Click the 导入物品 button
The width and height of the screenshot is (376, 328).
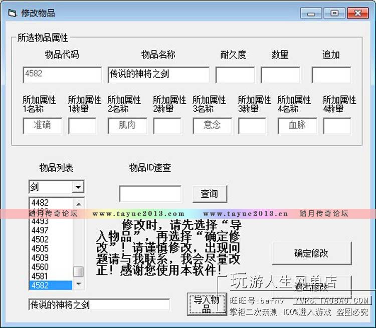click(207, 304)
